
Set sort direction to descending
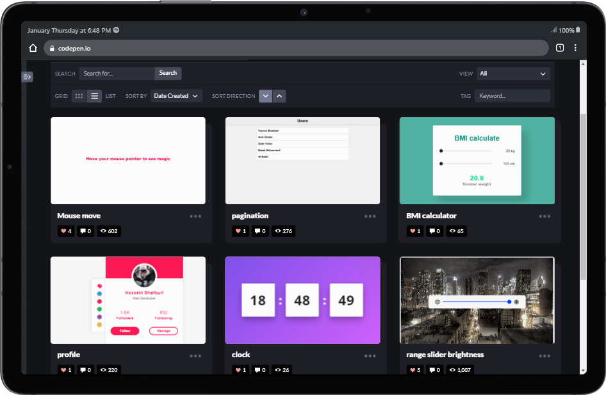(x=265, y=96)
